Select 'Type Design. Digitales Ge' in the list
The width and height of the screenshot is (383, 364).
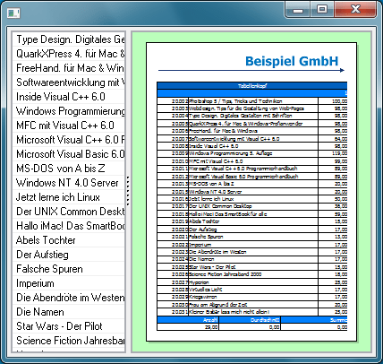click(x=69, y=39)
